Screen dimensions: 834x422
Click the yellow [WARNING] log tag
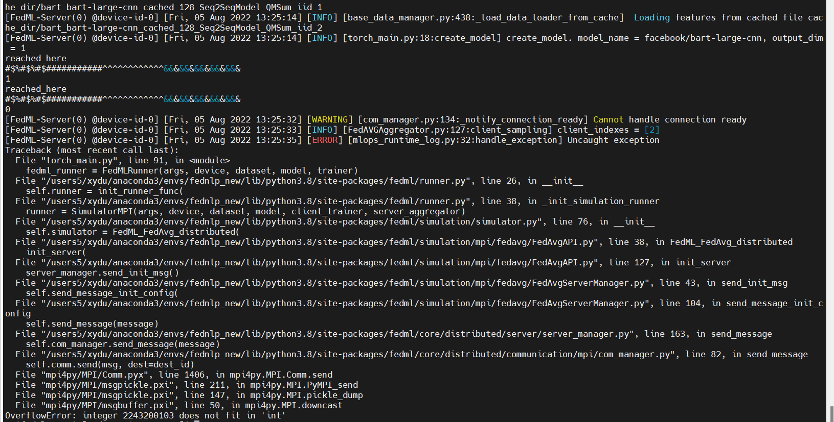pyautogui.click(x=330, y=119)
